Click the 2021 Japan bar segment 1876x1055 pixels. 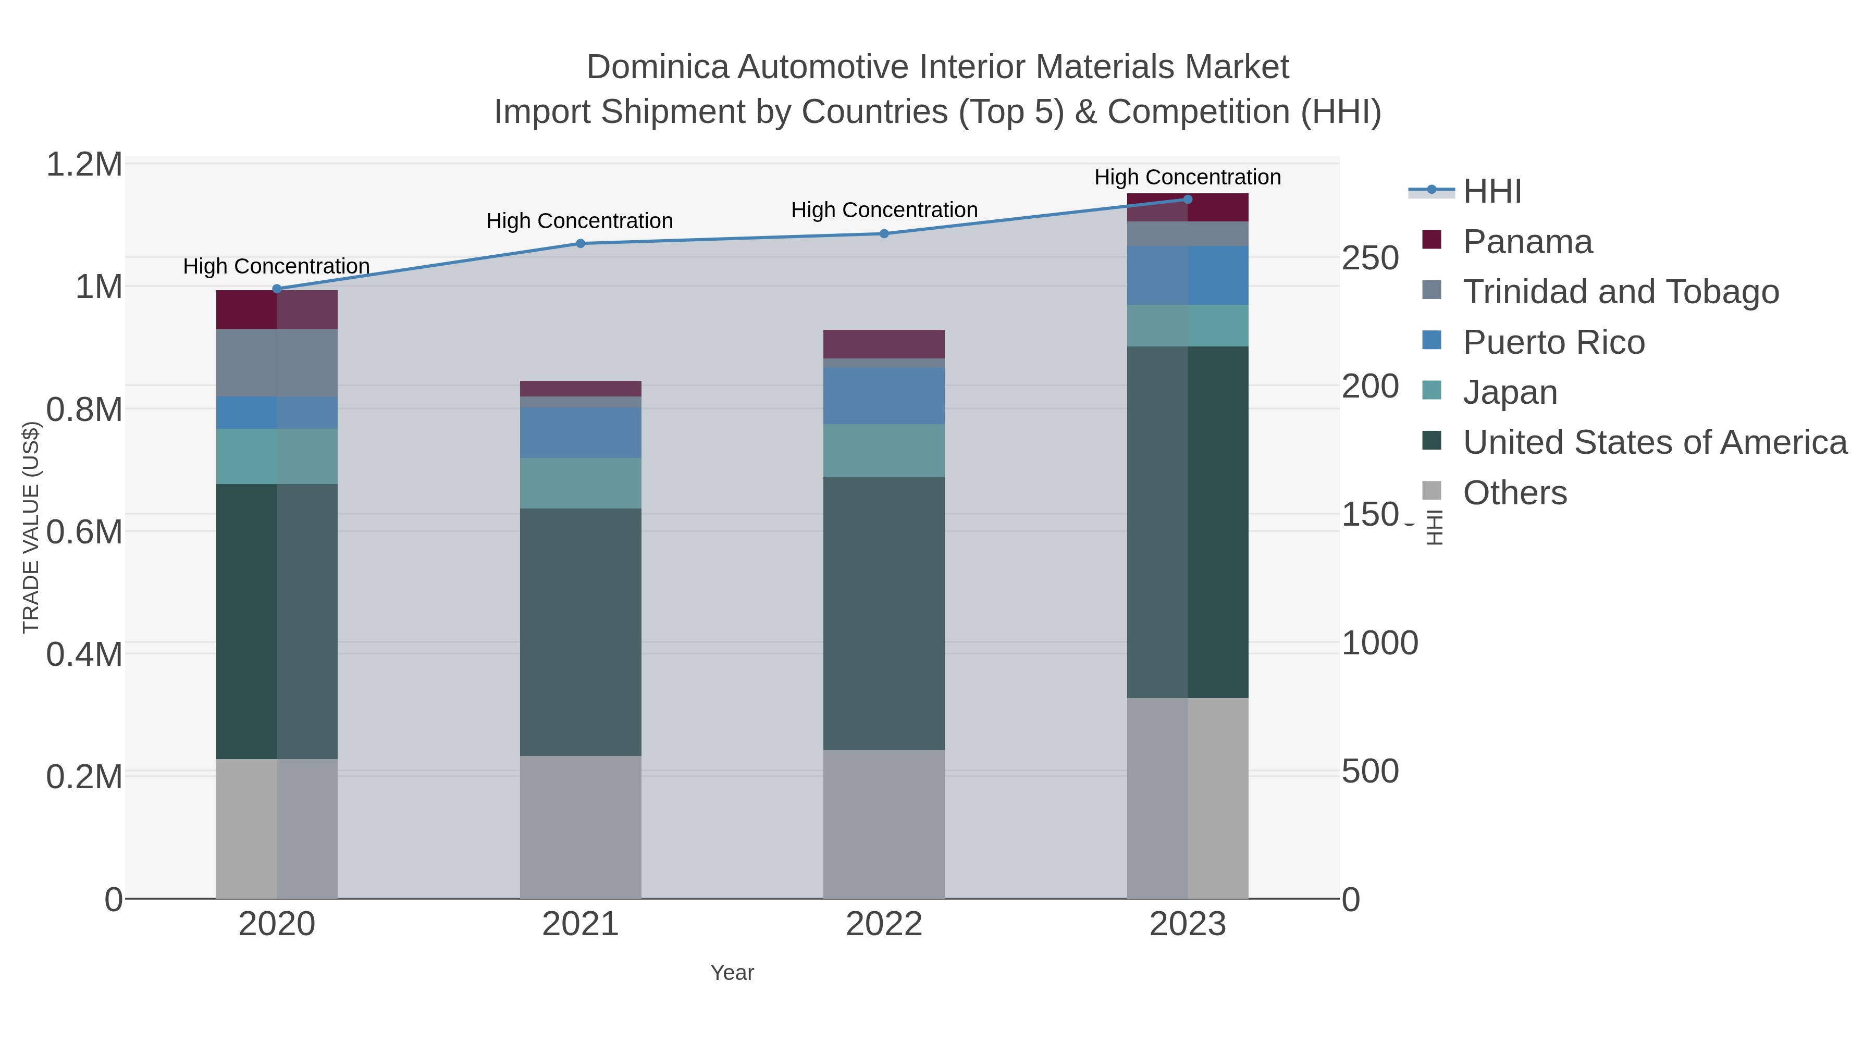pos(581,483)
